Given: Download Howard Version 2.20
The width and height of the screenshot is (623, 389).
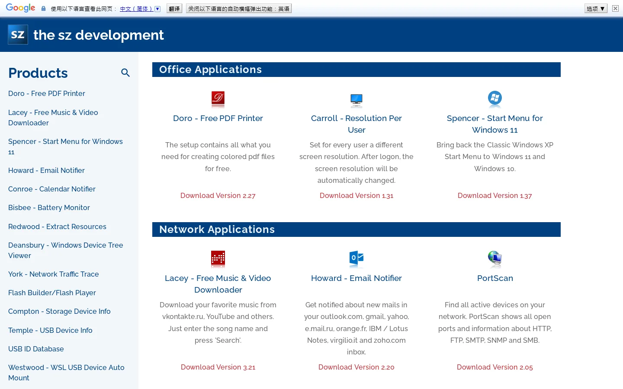Looking at the screenshot, I should pyautogui.click(x=356, y=367).
